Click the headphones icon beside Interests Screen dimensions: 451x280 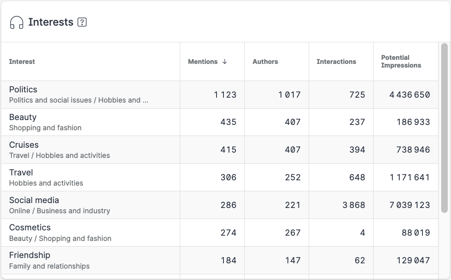coord(17,22)
